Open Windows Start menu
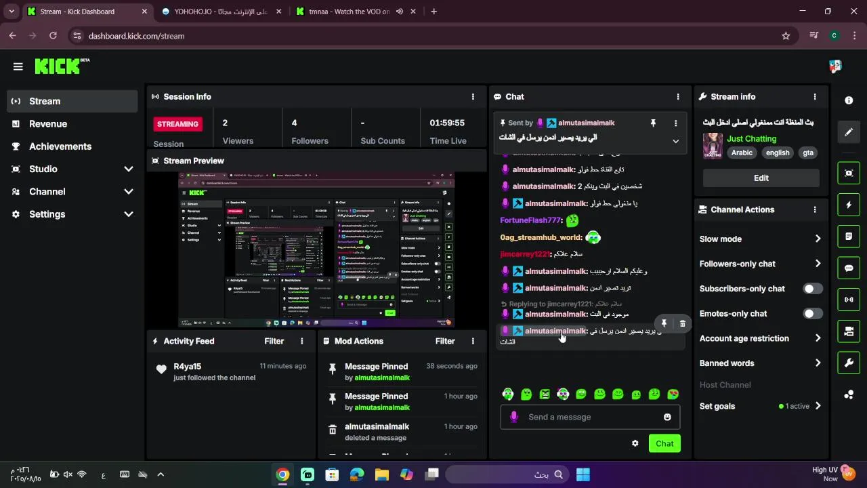The height and width of the screenshot is (488, 867). (x=583, y=474)
